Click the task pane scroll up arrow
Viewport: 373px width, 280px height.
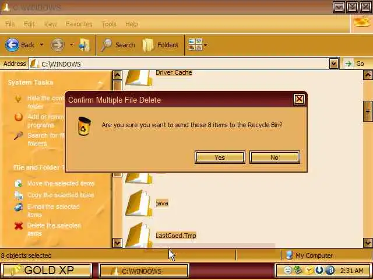point(117,75)
